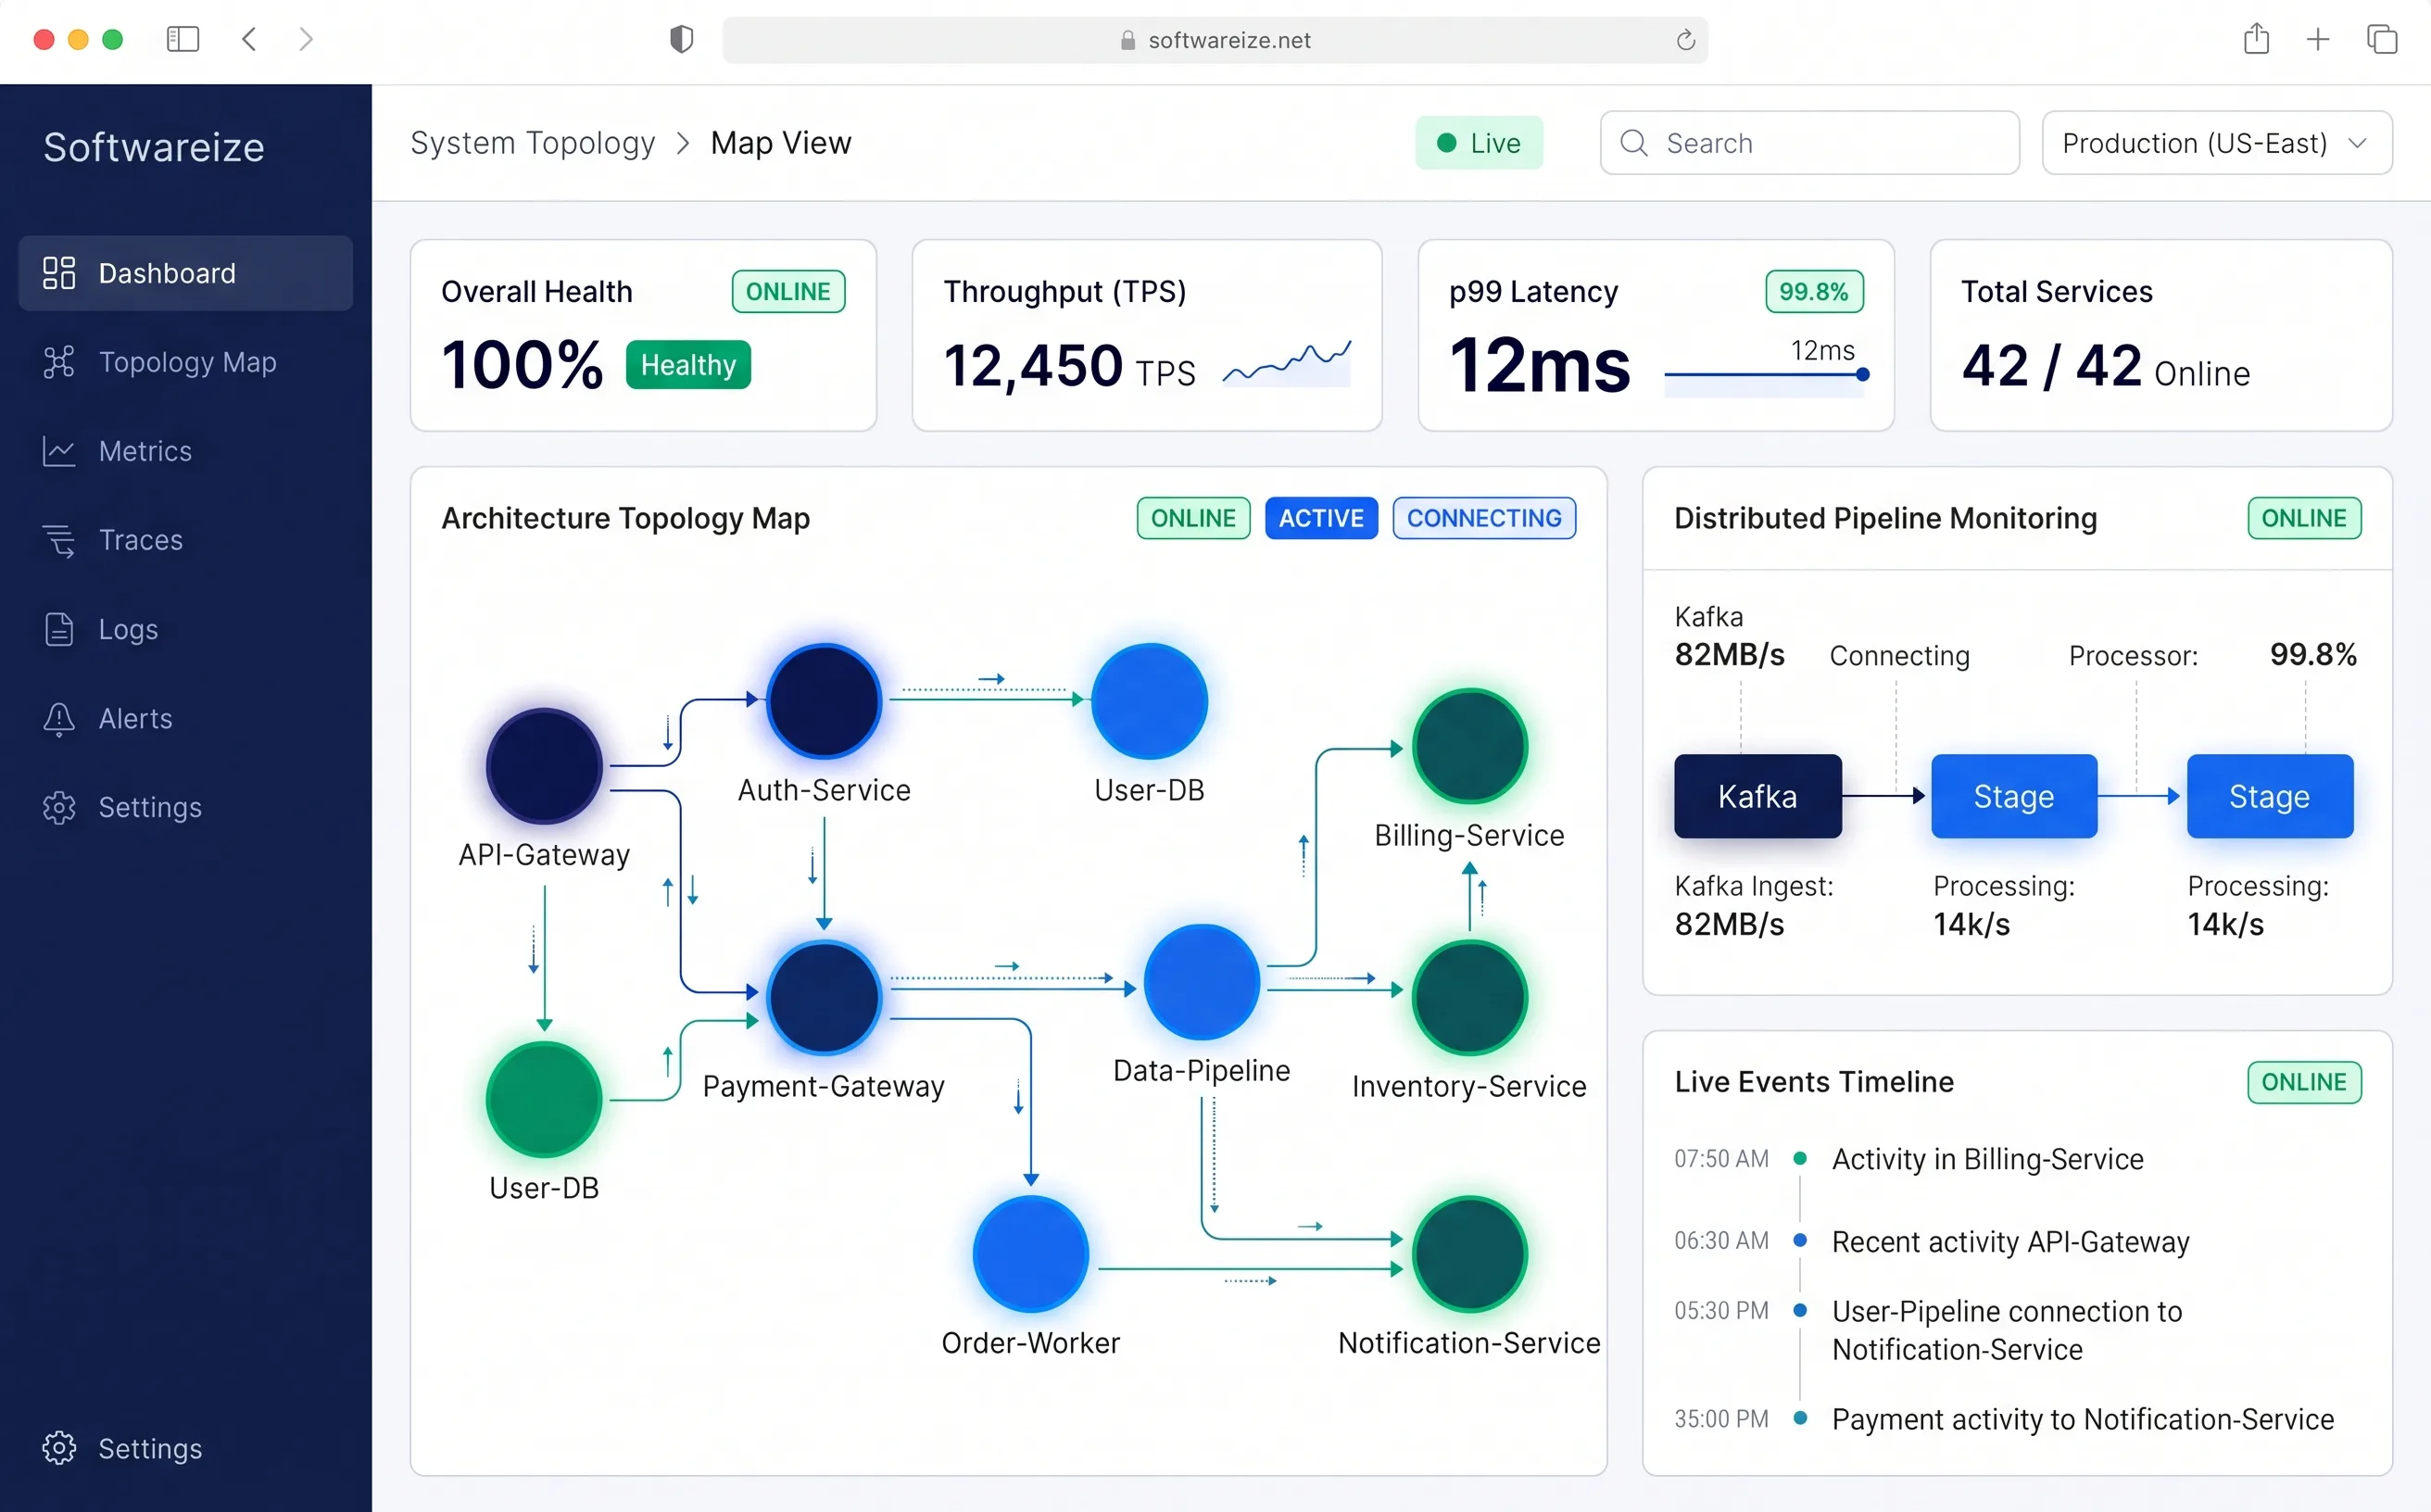Click the Kafka pipeline block
Viewport: 2431px width, 1512px height.
(1757, 796)
